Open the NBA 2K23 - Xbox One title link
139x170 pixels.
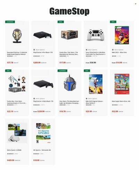pyautogui.click(x=119, y=53)
